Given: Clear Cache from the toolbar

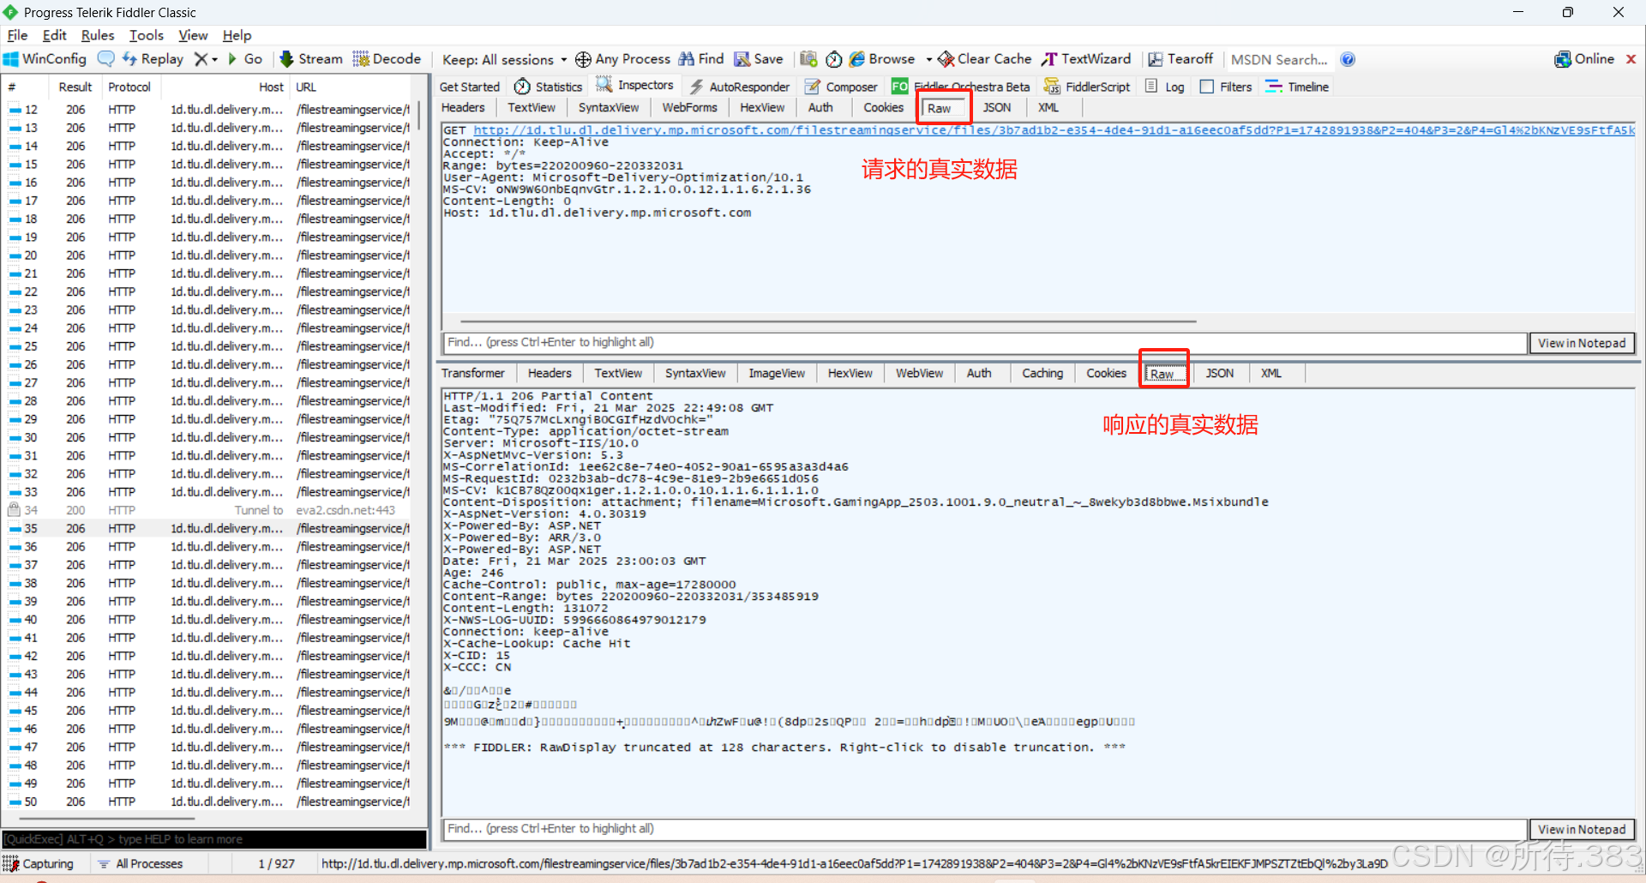Looking at the screenshot, I should coord(984,59).
